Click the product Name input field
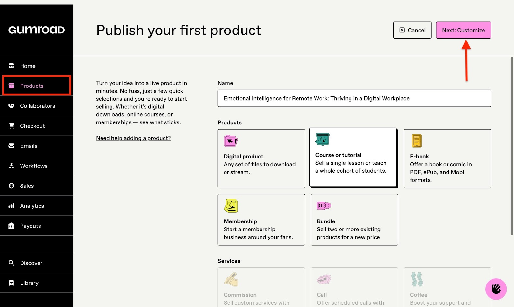Screen dimensions: 514x307 354,98
